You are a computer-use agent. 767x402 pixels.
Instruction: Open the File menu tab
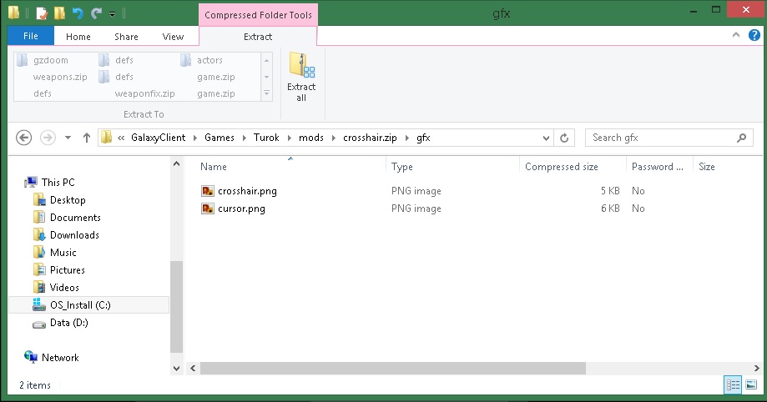tap(31, 37)
